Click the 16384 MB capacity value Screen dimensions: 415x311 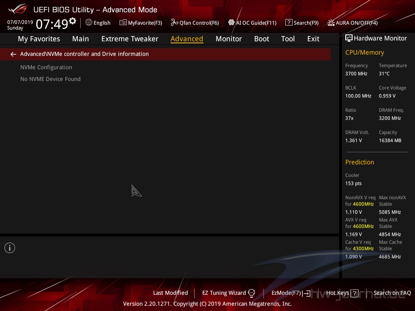[x=390, y=141]
